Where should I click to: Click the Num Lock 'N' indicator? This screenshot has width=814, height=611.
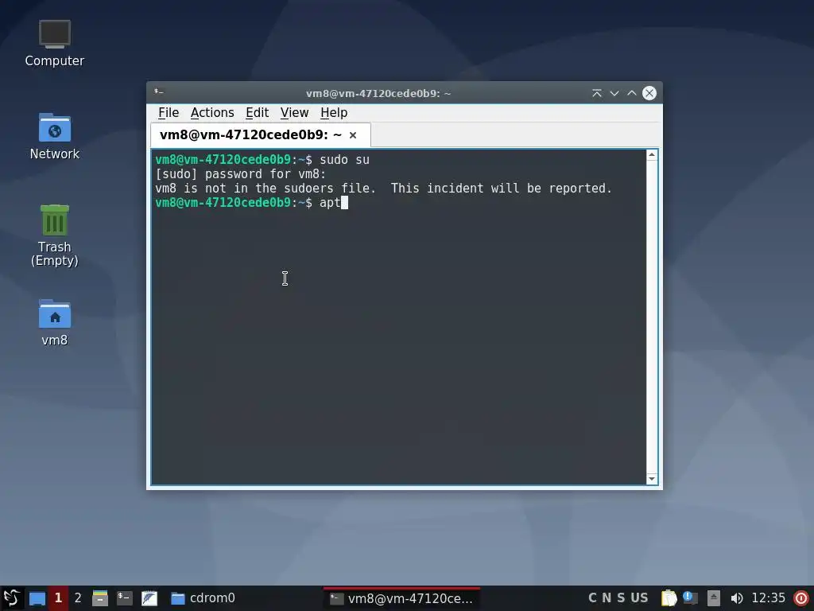pyautogui.click(x=607, y=598)
